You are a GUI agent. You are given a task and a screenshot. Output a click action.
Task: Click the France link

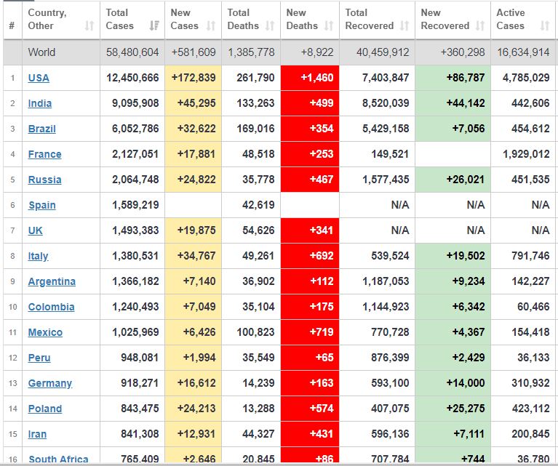coord(44,154)
